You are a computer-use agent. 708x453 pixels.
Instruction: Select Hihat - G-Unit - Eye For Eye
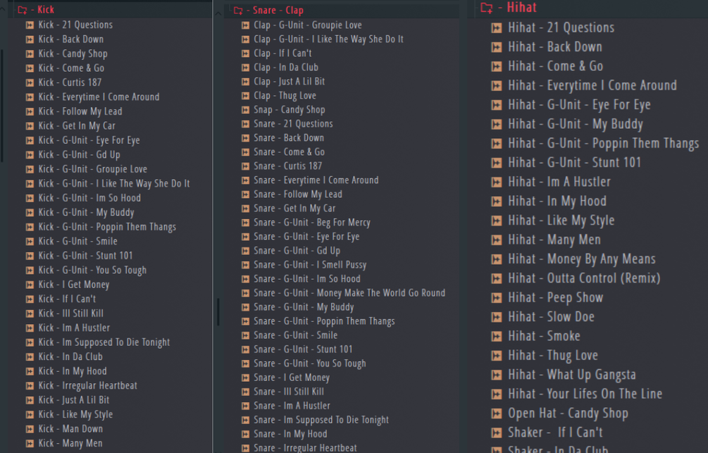click(579, 105)
